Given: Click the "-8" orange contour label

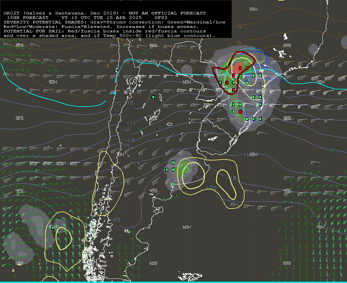Looking at the screenshot, I should [x=106, y=66].
